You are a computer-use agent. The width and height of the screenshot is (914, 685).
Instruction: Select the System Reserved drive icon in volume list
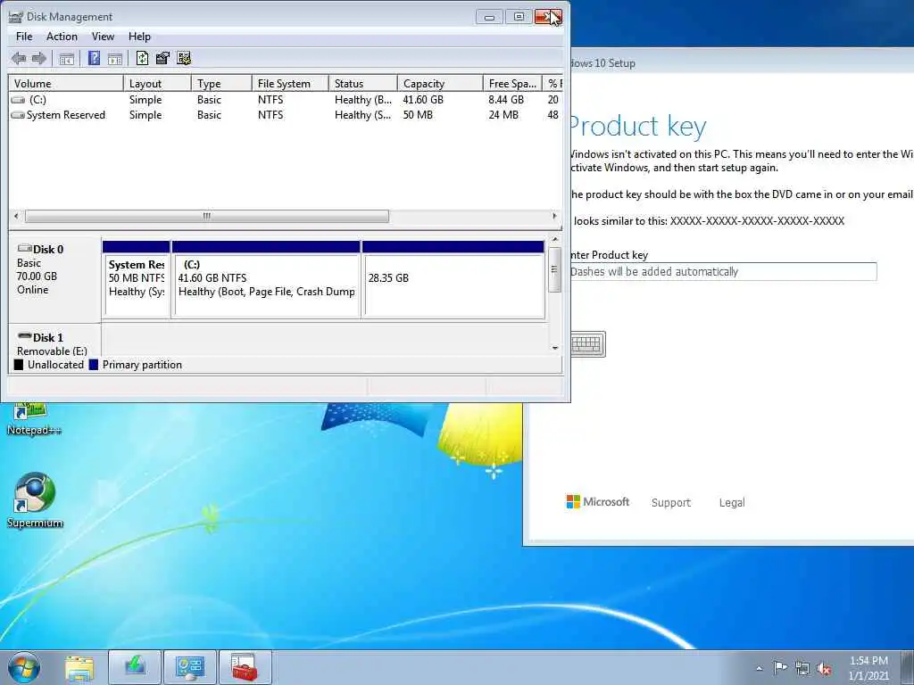click(18, 115)
